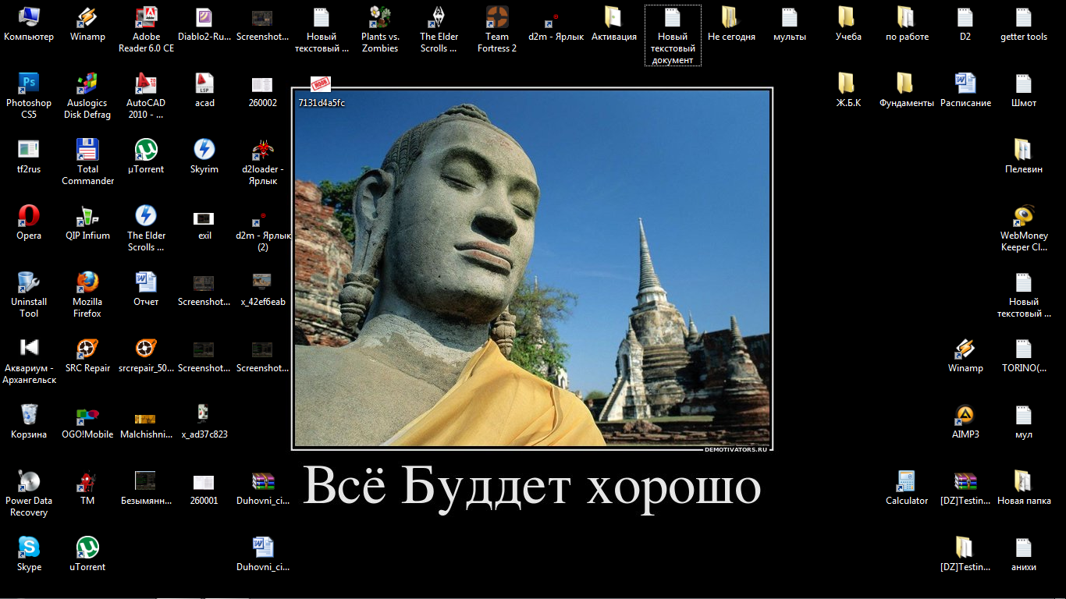1066x599 pixels.
Task: Open Opera browser
Action: 28,217
